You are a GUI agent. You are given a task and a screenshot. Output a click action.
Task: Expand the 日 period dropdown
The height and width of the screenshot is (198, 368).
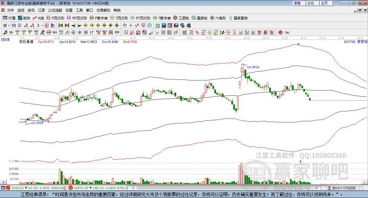click(6, 26)
